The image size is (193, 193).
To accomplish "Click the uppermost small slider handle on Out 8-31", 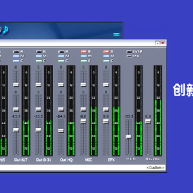I will 39,85.
